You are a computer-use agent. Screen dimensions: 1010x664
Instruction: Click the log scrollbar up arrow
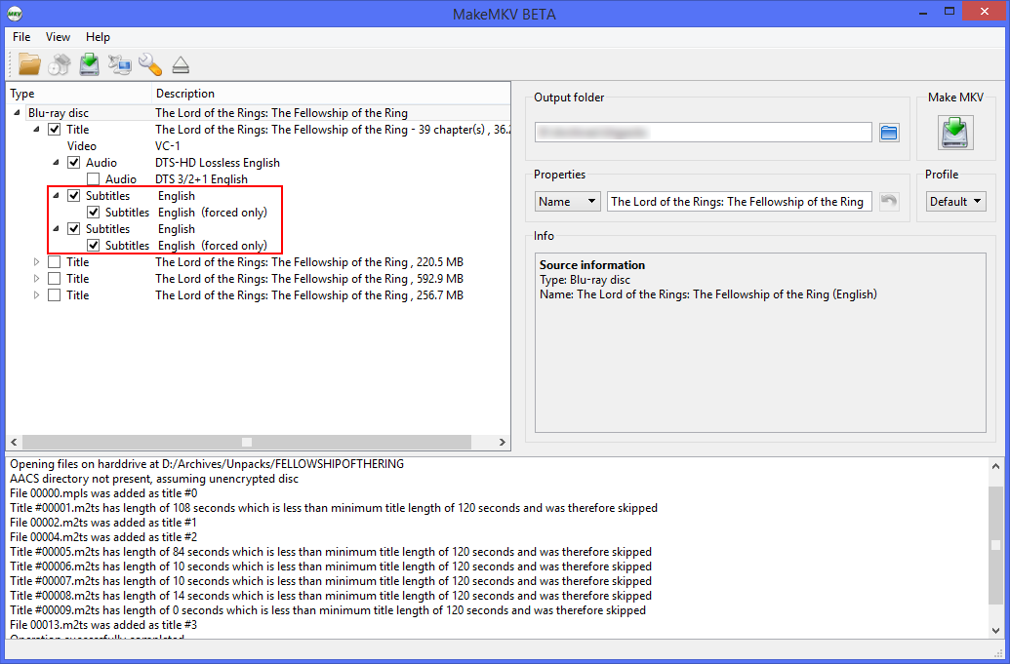tap(995, 466)
